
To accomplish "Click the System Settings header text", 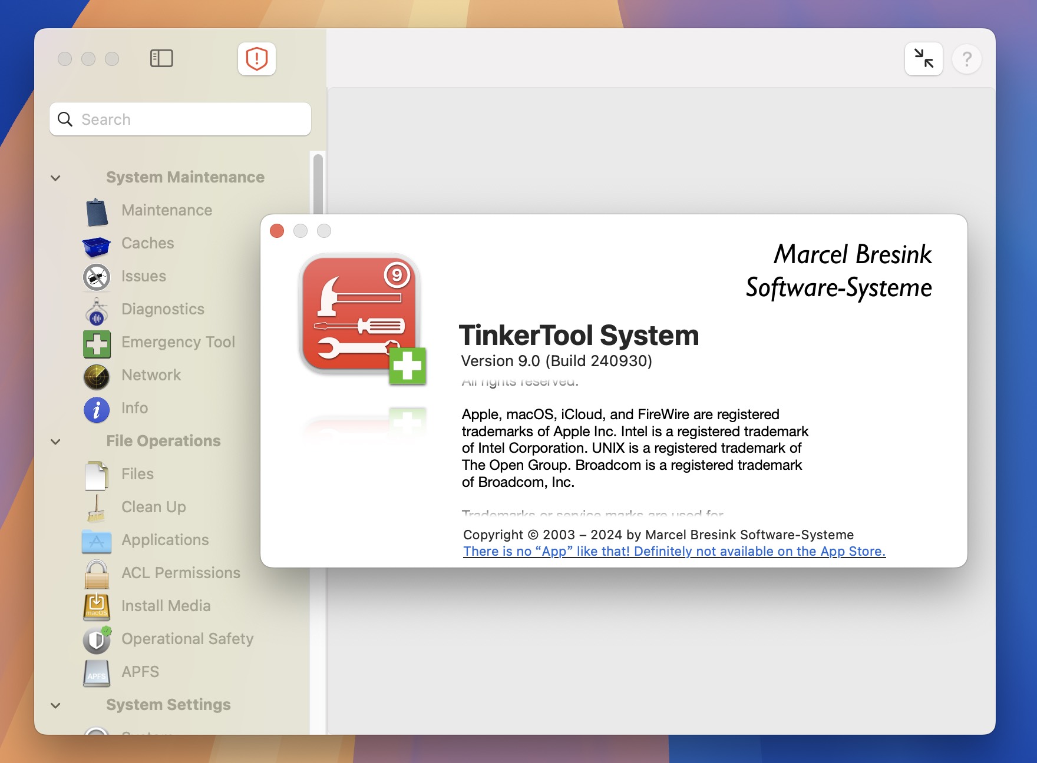I will (169, 705).
